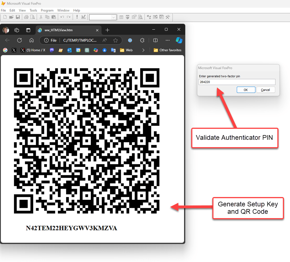Refresh the browser page
Screen dimensions: 290x262
click(x=19, y=40)
